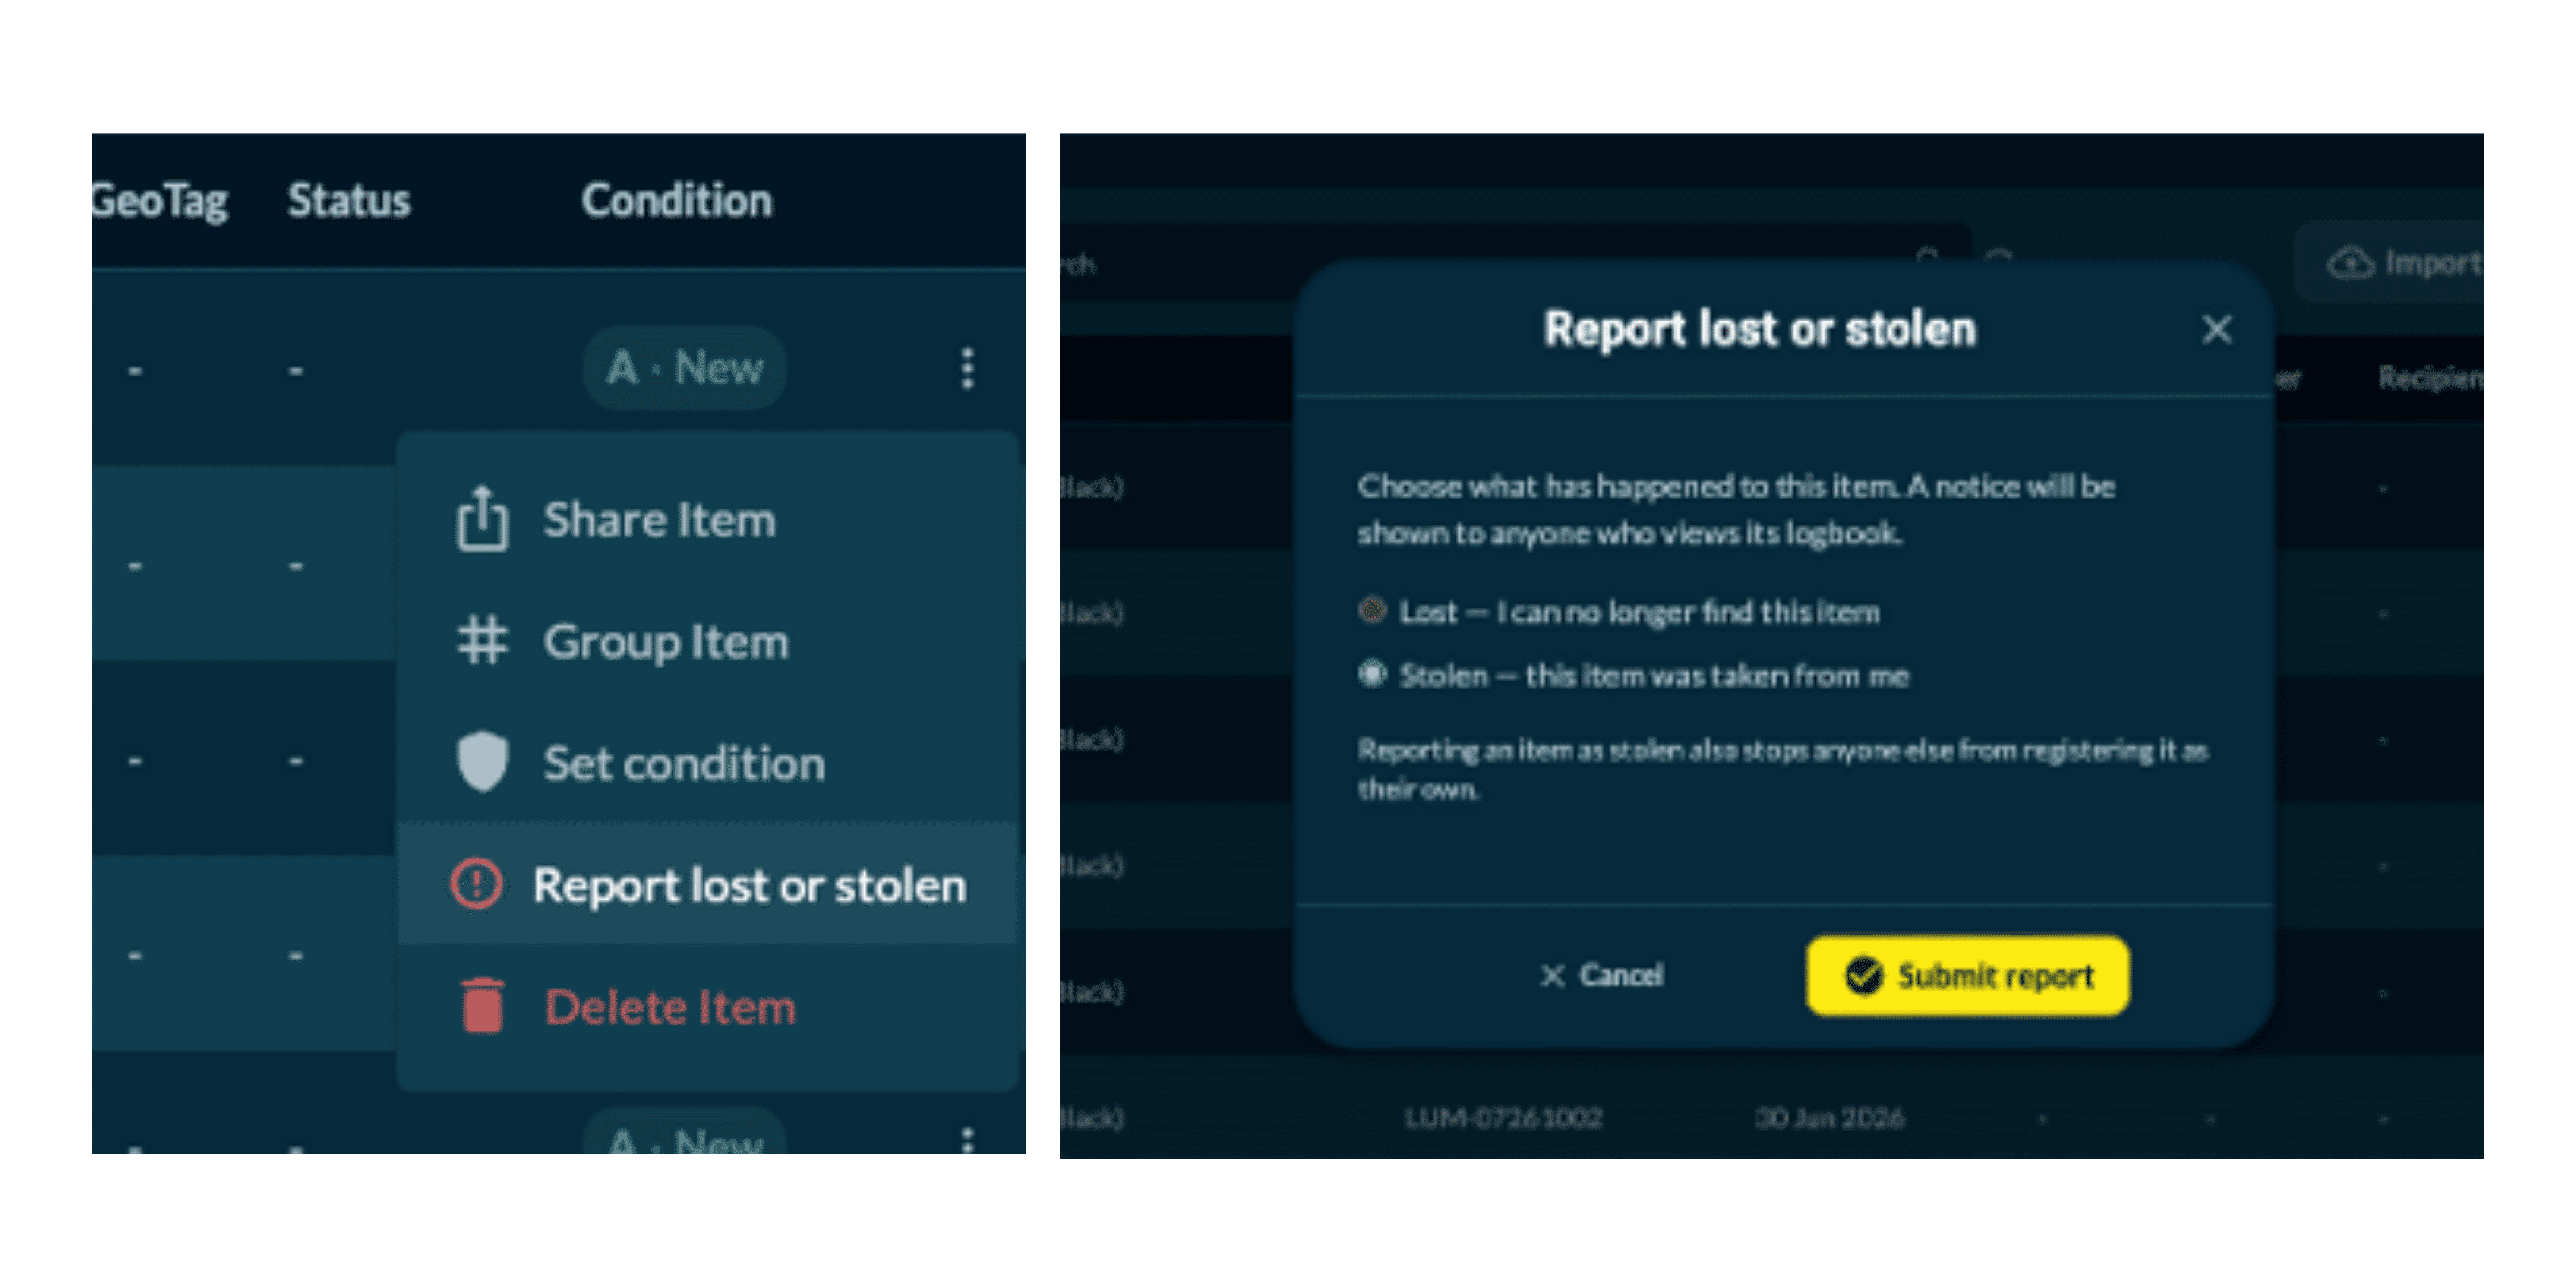Click the A · New condition badge
This screenshot has width=2576, height=1288.
tap(684, 368)
